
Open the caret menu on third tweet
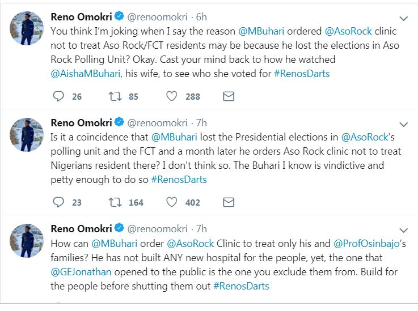point(403,230)
